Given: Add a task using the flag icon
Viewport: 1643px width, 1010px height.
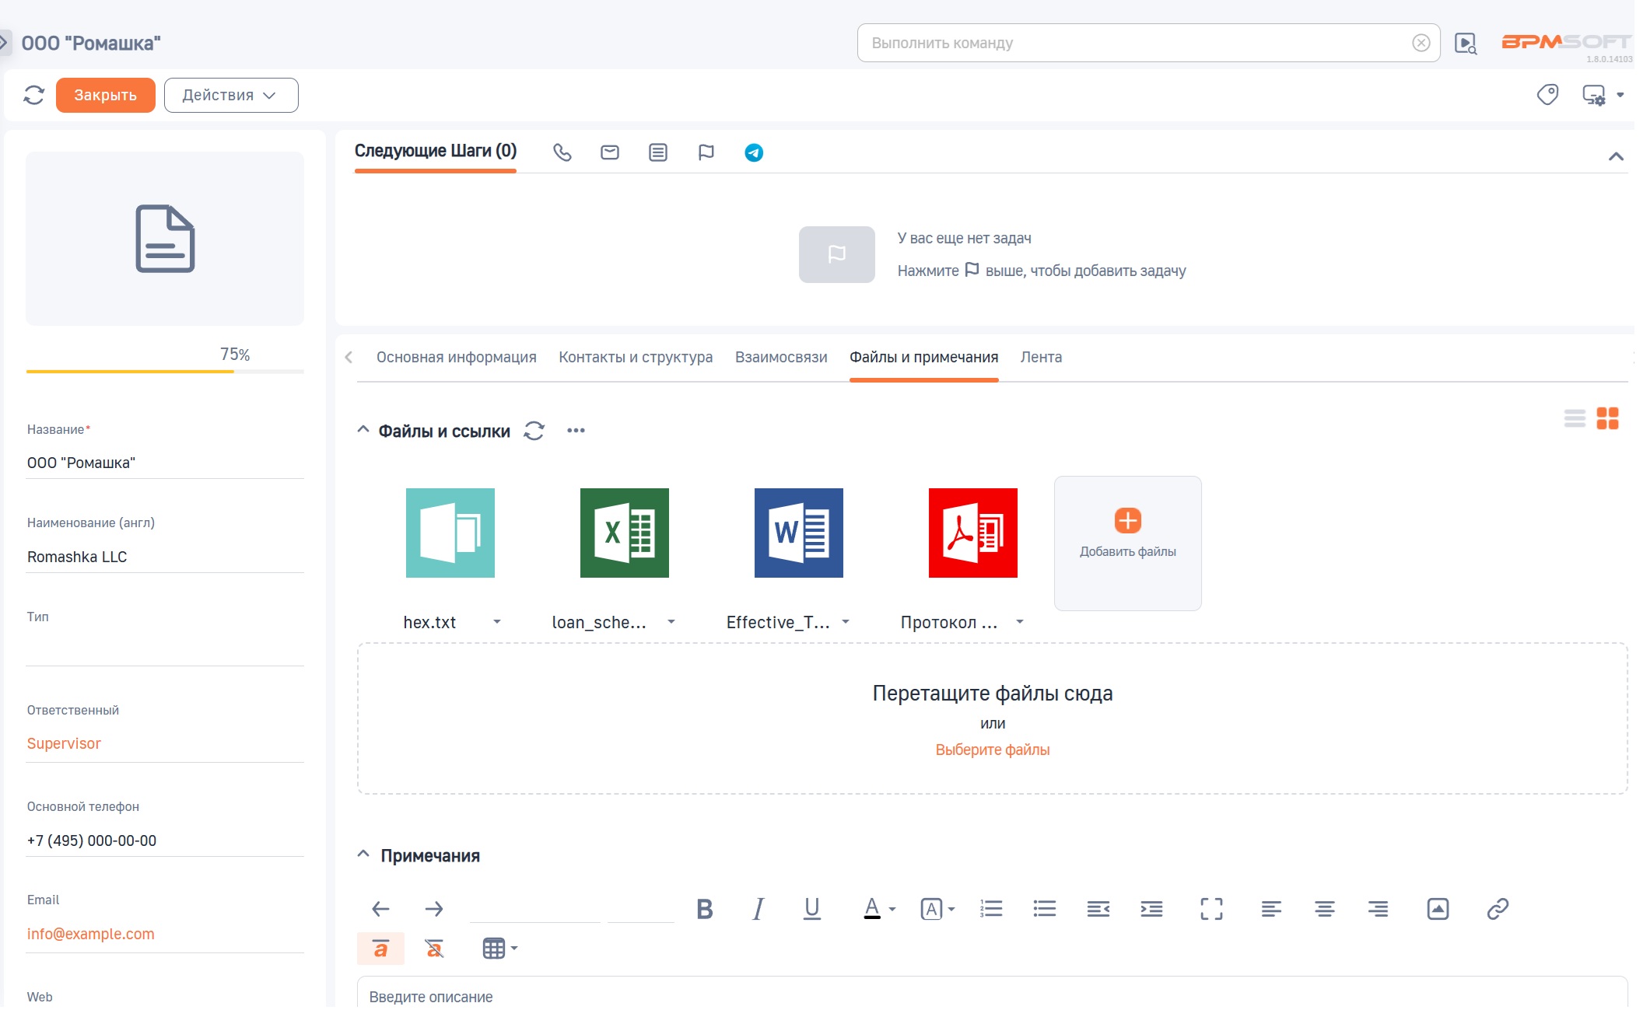Looking at the screenshot, I should click(706, 152).
